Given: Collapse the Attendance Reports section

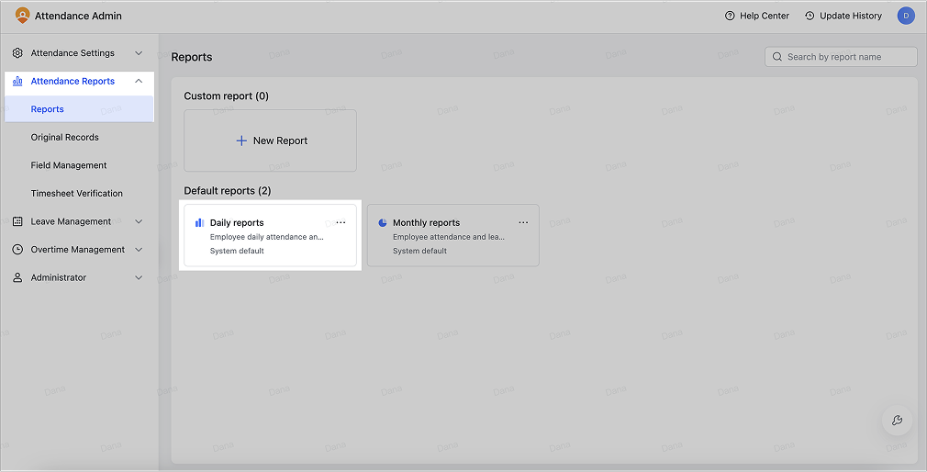Looking at the screenshot, I should click(x=139, y=81).
